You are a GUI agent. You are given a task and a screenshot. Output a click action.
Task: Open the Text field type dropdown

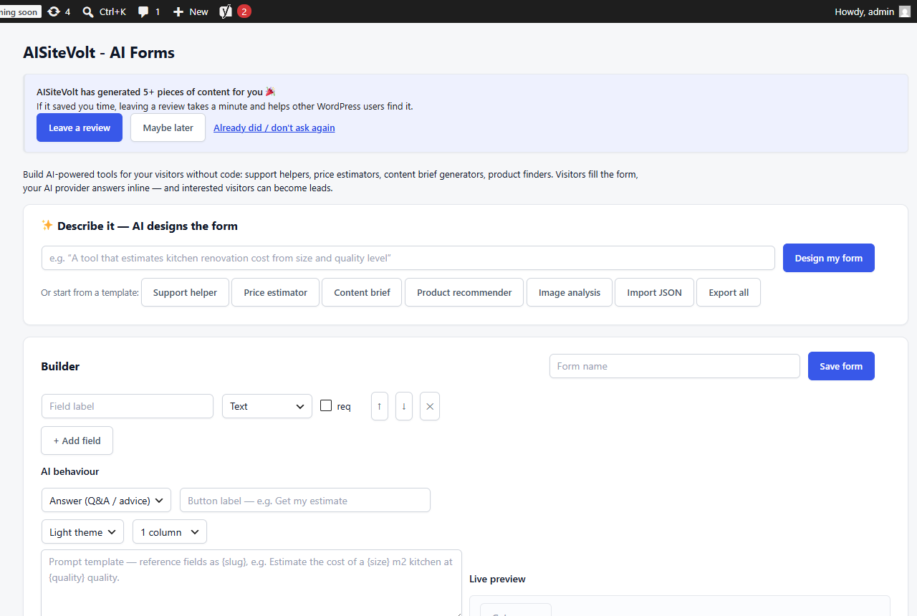click(x=267, y=406)
